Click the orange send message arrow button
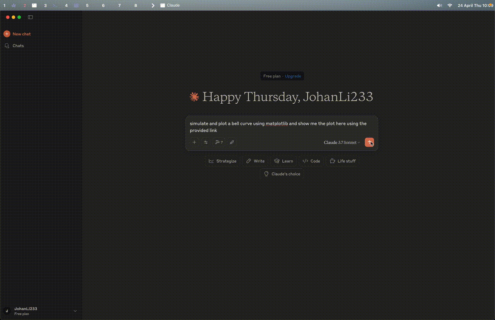The height and width of the screenshot is (320, 495). [x=369, y=142]
